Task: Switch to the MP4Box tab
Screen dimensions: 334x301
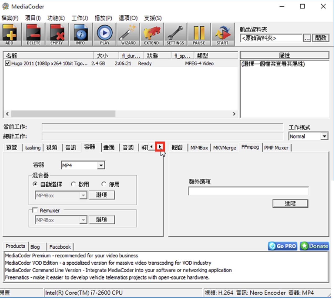Action: 199,148
